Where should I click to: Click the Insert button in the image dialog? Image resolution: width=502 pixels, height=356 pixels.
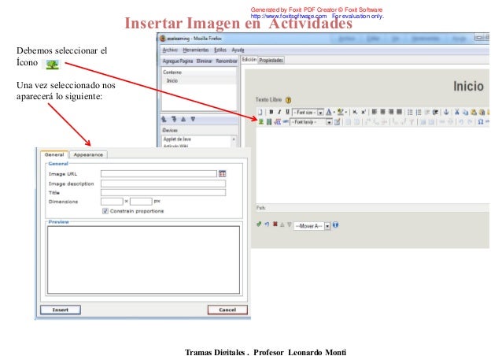(x=60, y=310)
